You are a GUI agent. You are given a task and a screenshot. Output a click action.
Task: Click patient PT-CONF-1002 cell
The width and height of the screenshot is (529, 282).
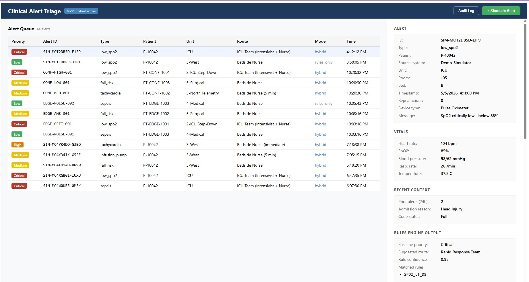156,93
